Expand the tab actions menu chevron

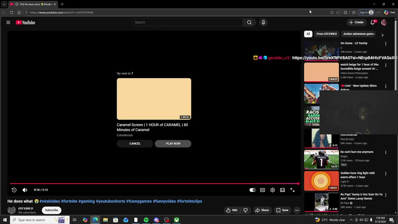click(x=4, y=4)
